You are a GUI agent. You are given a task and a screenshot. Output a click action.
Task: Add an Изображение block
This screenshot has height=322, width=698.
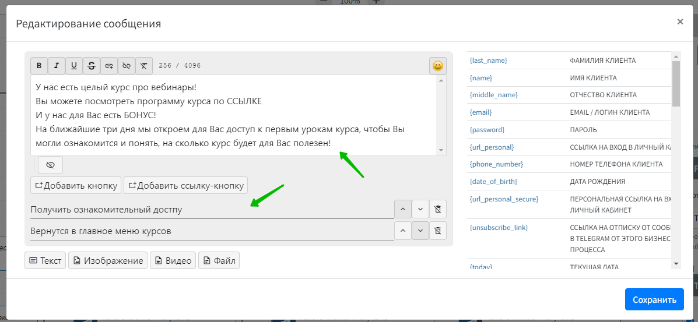(x=108, y=260)
